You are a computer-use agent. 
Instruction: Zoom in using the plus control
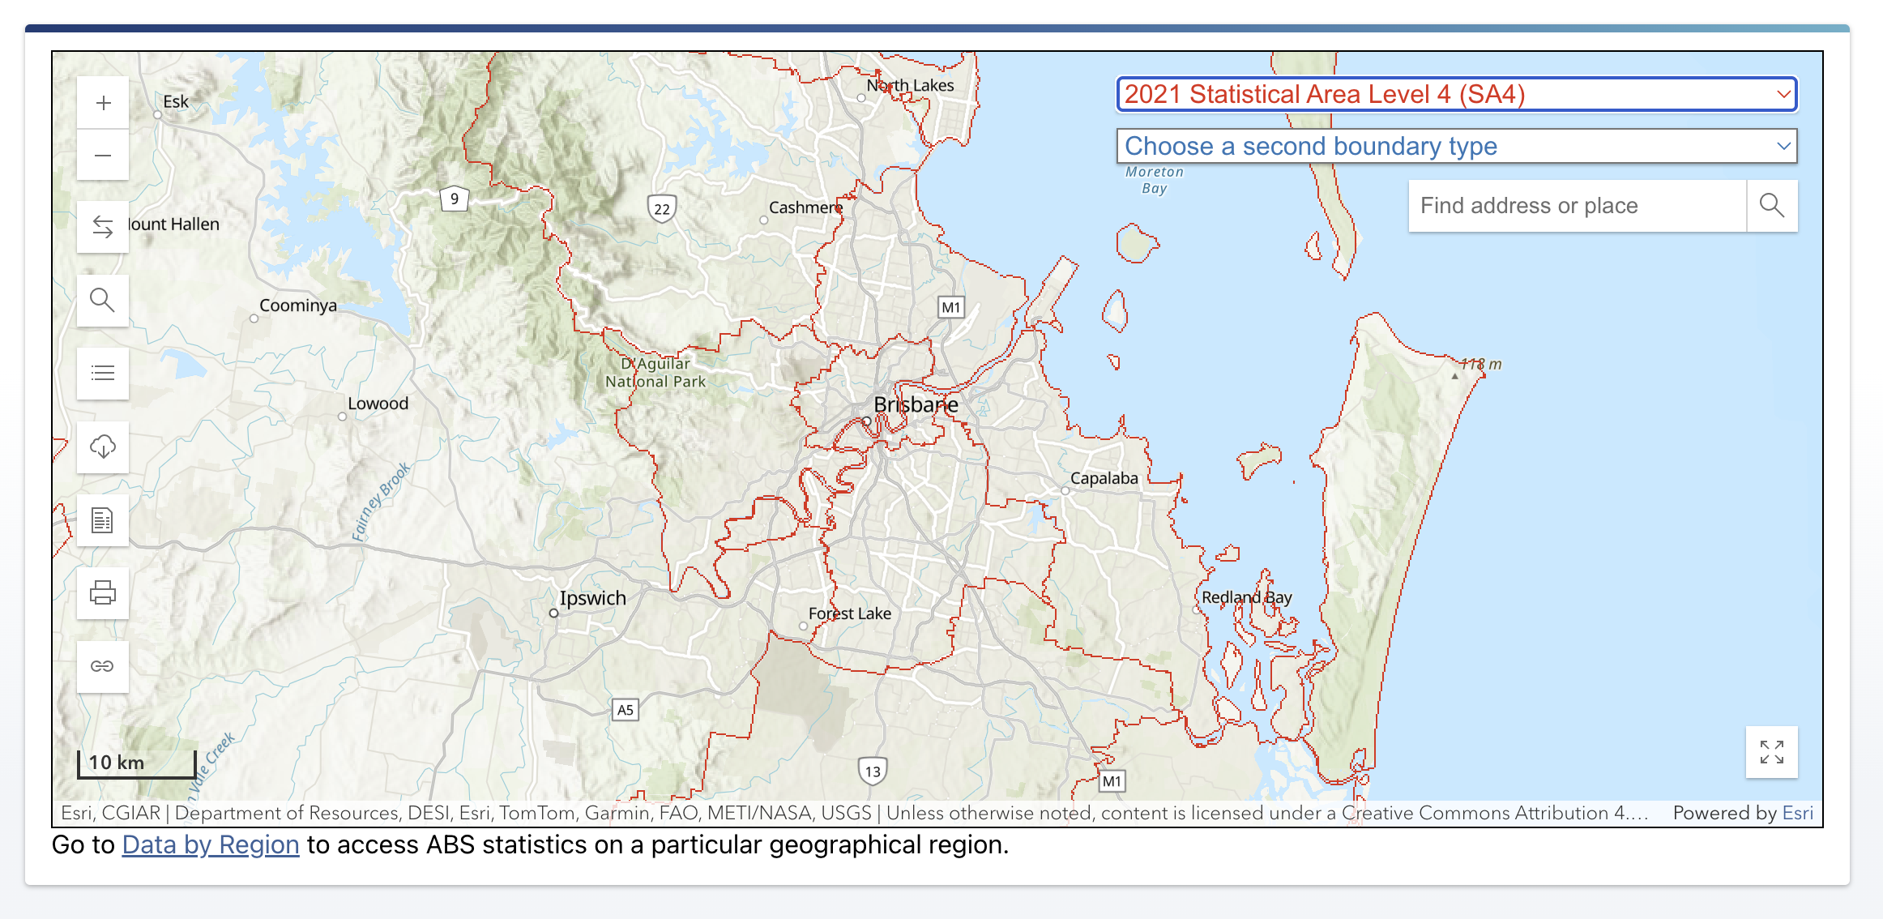[103, 102]
